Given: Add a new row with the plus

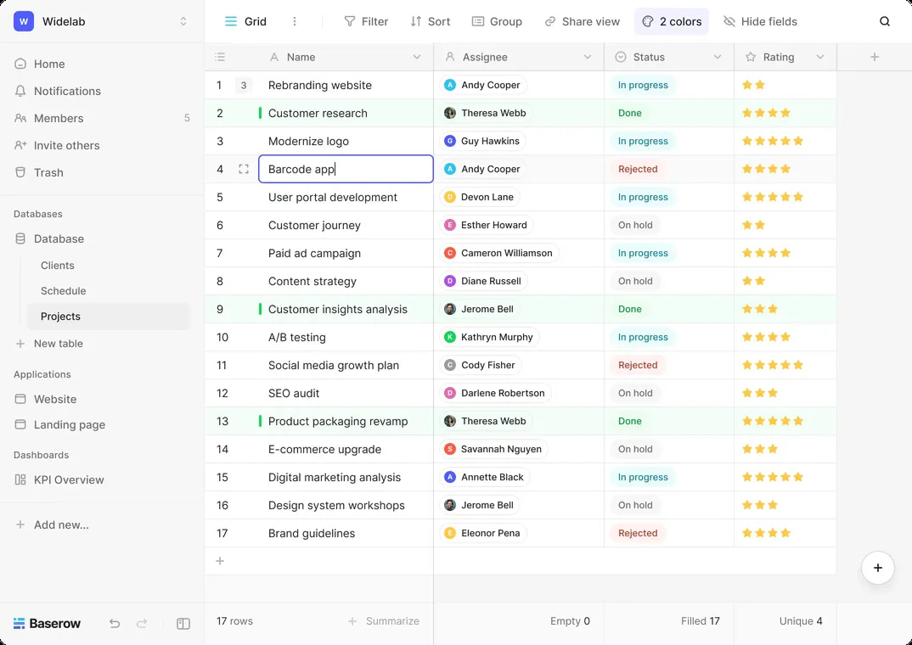Looking at the screenshot, I should (x=219, y=560).
